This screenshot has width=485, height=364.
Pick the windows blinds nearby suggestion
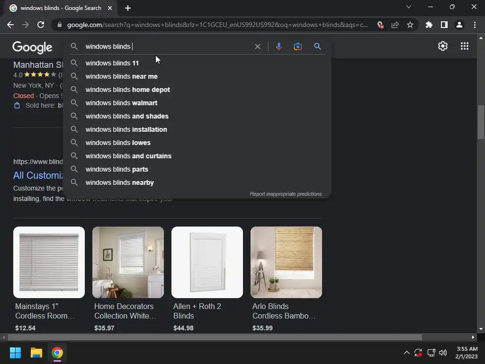pyautogui.click(x=197, y=183)
